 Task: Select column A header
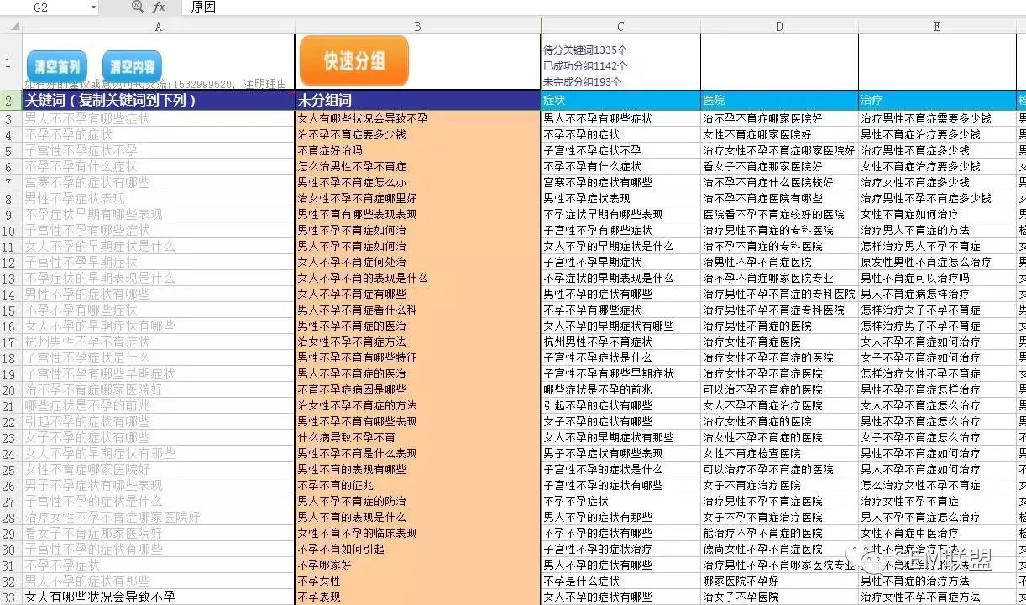click(159, 27)
